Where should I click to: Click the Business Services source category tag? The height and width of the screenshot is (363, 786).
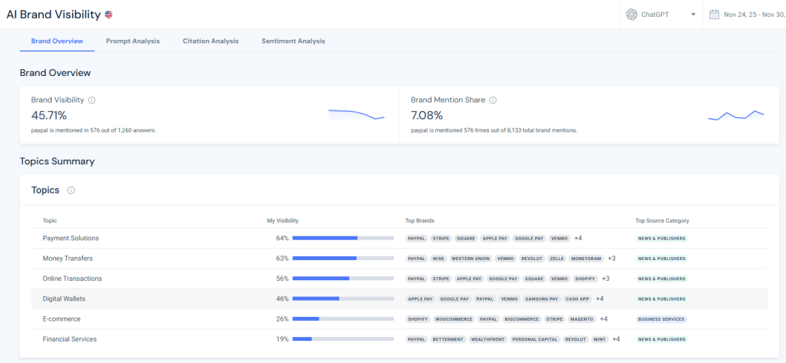click(661, 319)
